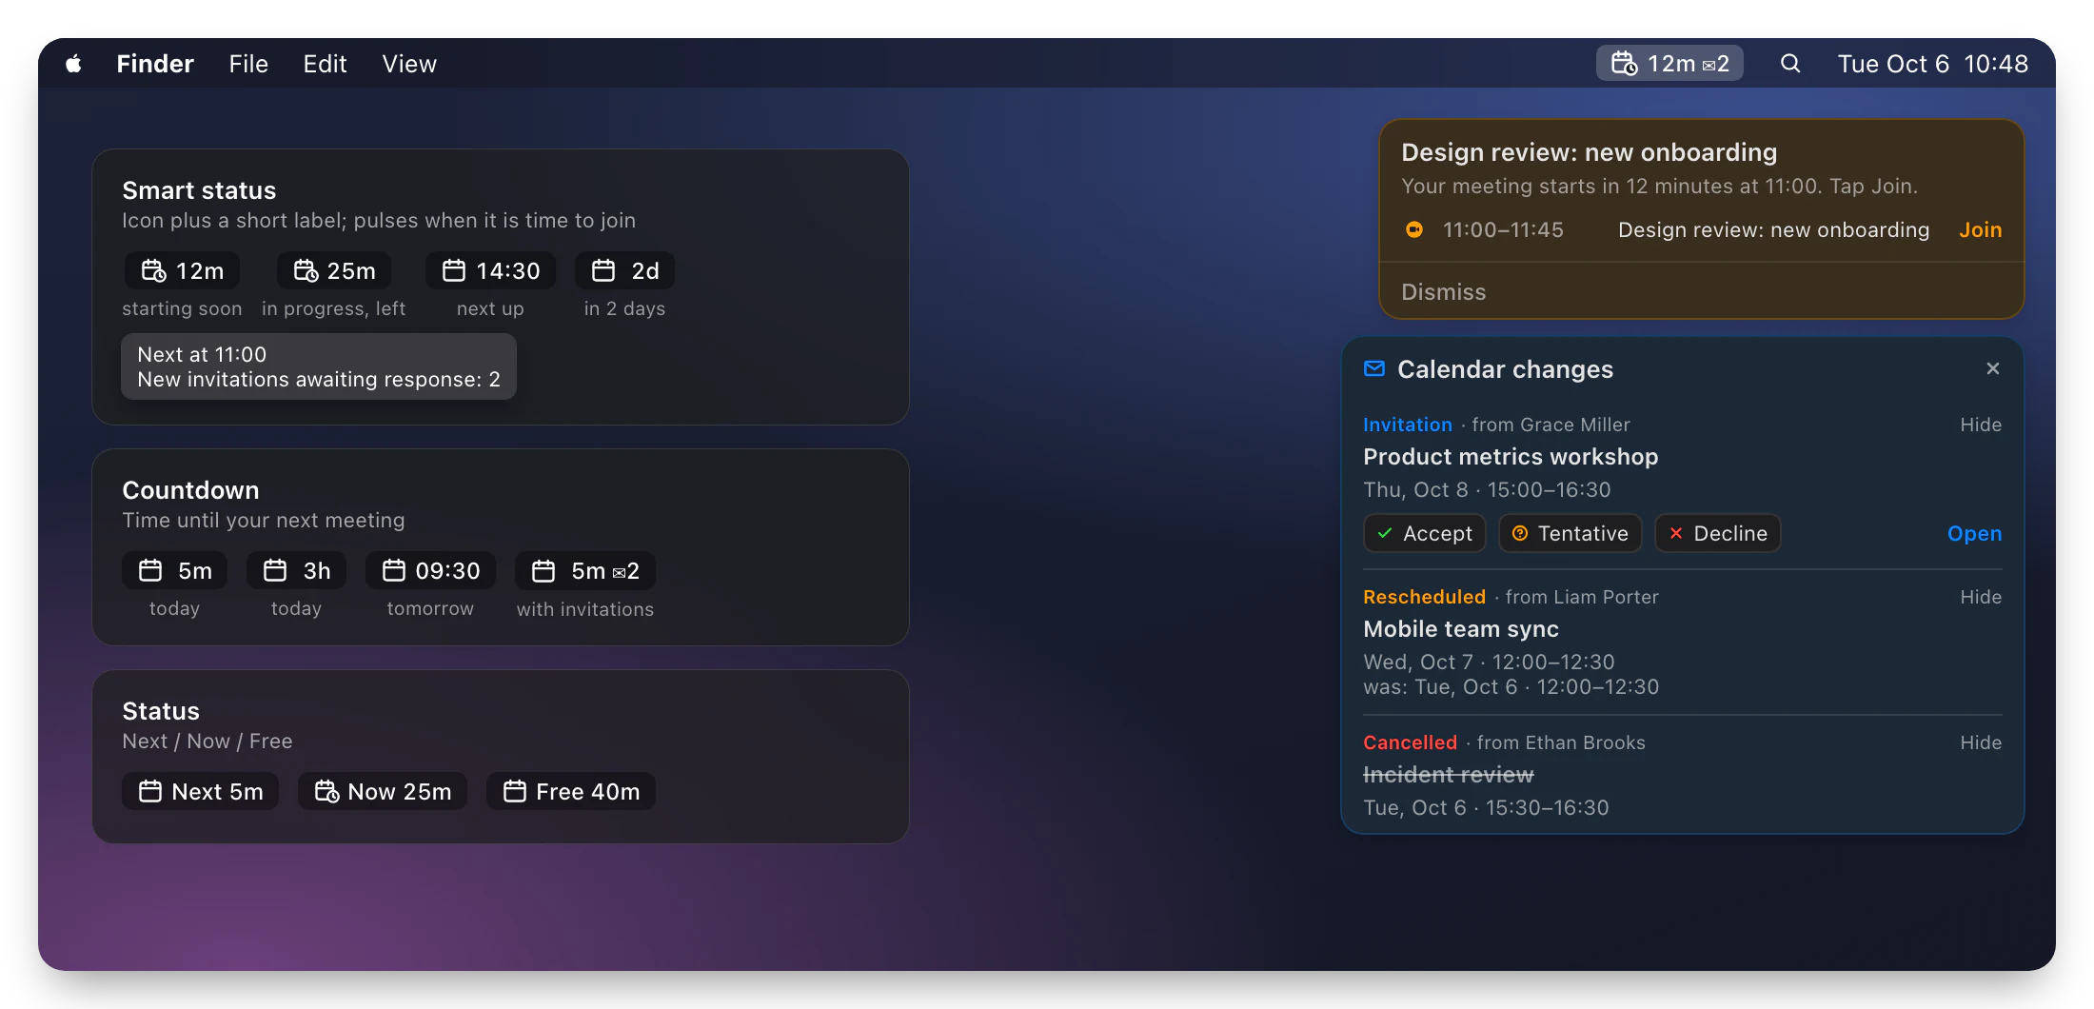Click the Invitation label

tap(1408, 425)
